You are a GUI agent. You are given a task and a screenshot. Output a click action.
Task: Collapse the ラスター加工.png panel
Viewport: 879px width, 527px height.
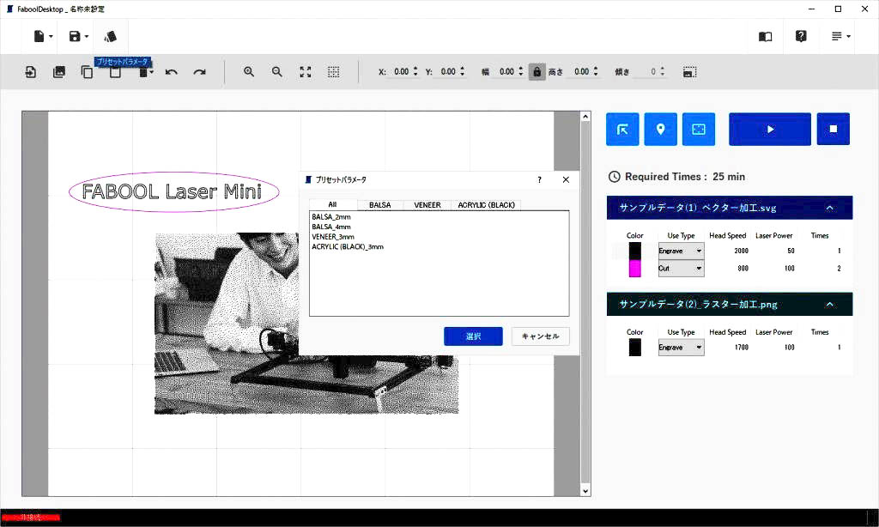[830, 305]
